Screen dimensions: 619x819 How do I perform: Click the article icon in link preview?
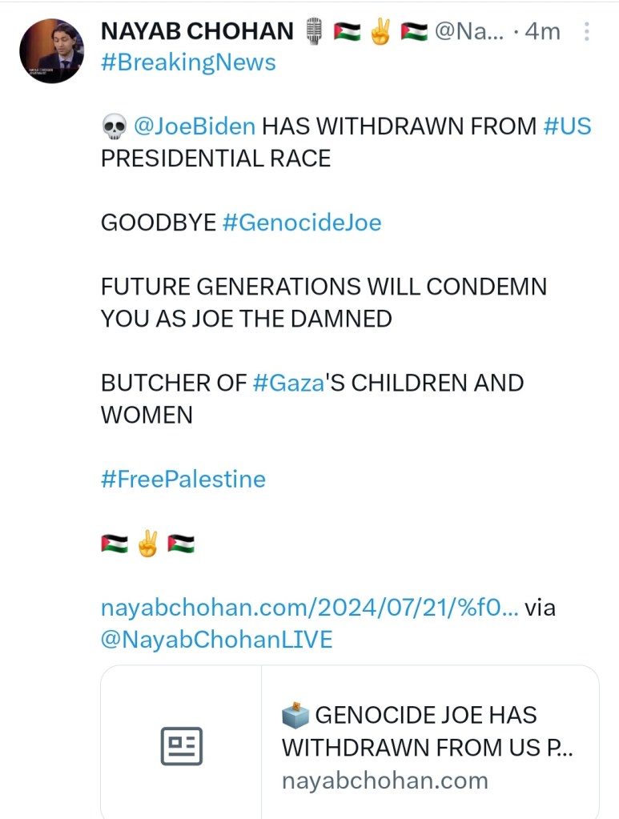pos(182,746)
